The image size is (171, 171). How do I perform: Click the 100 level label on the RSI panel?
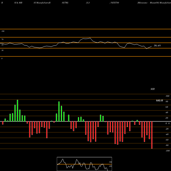click(3, 31)
